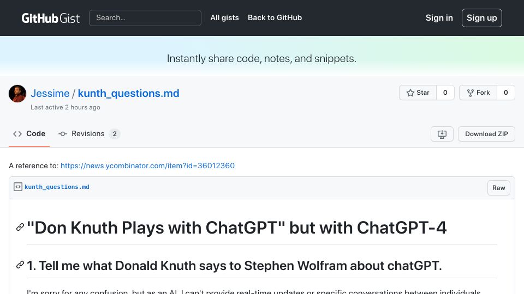Click the 'Last active 2 hours ago' text

[65, 107]
